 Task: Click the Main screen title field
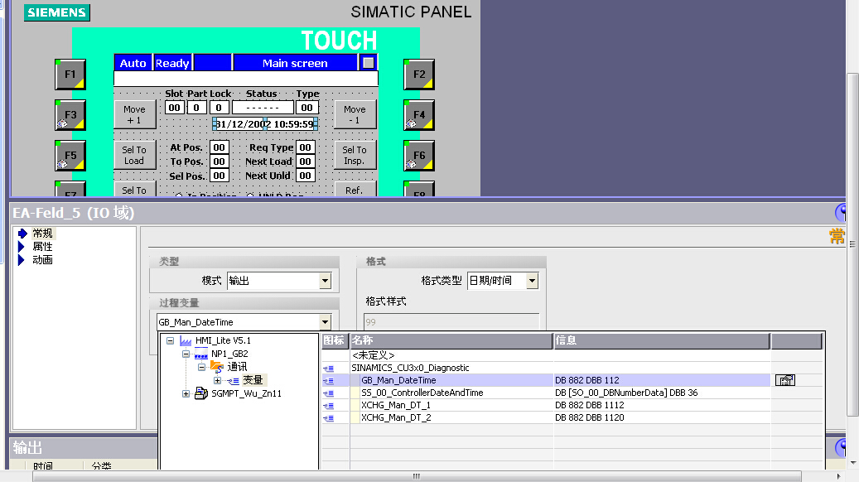295,63
